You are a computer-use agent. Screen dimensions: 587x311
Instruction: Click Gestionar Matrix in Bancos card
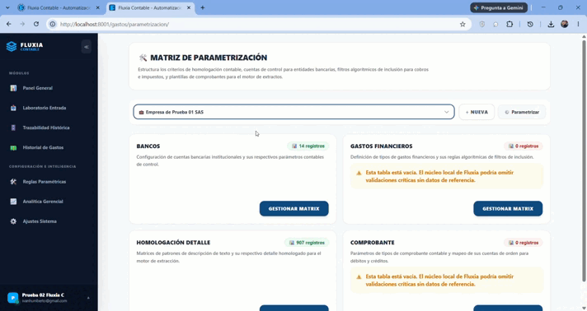click(x=293, y=209)
